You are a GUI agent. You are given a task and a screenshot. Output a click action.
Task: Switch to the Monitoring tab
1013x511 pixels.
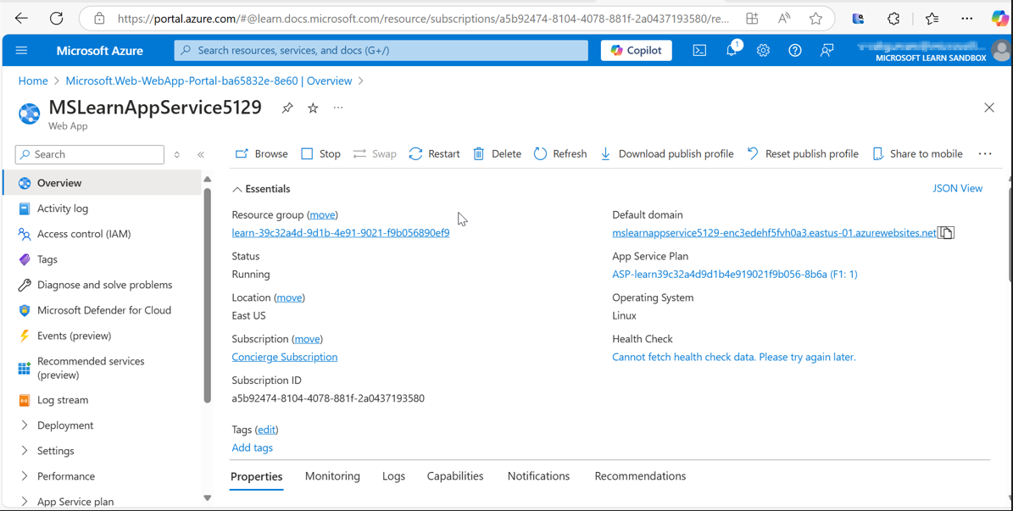click(332, 475)
